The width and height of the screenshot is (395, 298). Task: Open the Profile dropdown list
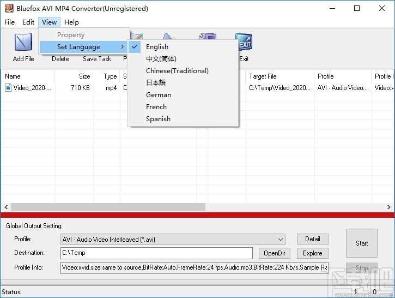(173, 239)
